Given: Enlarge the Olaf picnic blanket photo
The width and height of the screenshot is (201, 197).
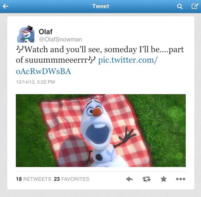Looking at the screenshot, I should tap(101, 130).
